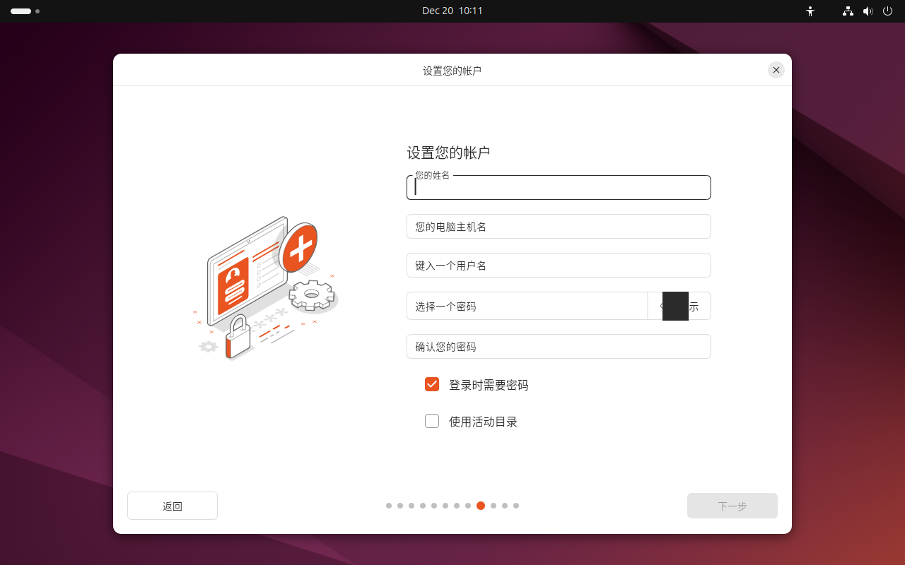Enable the 使用活动目录 checkbox
The width and height of the screenshot is (905, 565).
432,422
